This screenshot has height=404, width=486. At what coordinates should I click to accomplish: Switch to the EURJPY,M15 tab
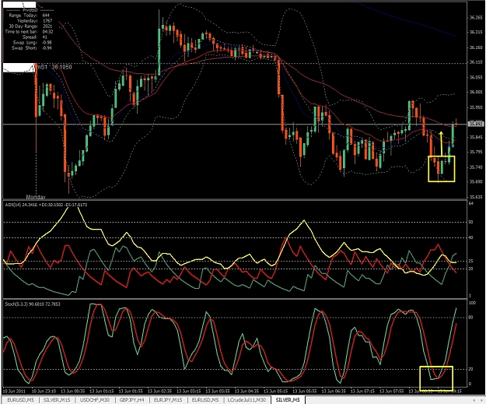tap(168, 400)
